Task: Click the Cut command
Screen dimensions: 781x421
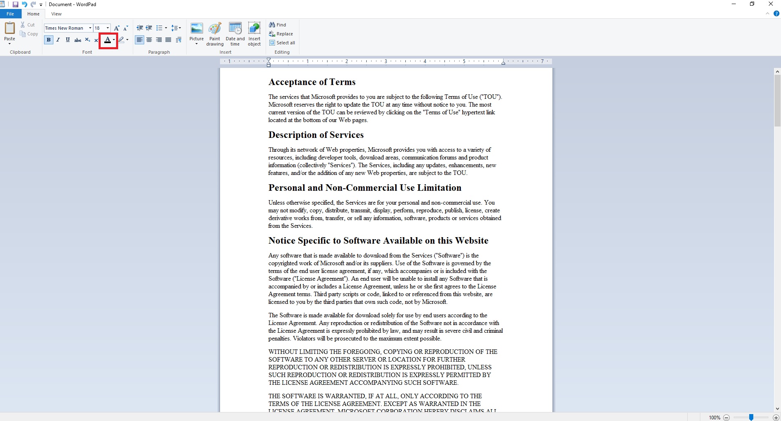Action: pyautogui.click(x=28, y=25)
